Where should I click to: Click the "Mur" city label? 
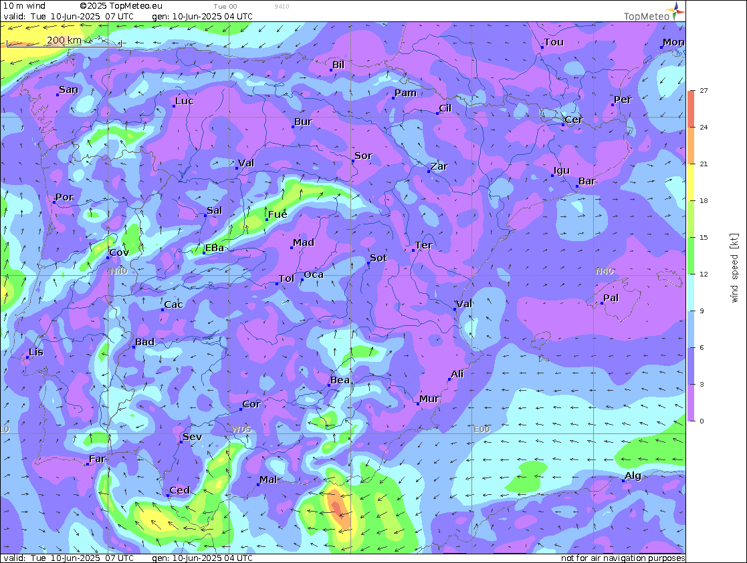429,399
